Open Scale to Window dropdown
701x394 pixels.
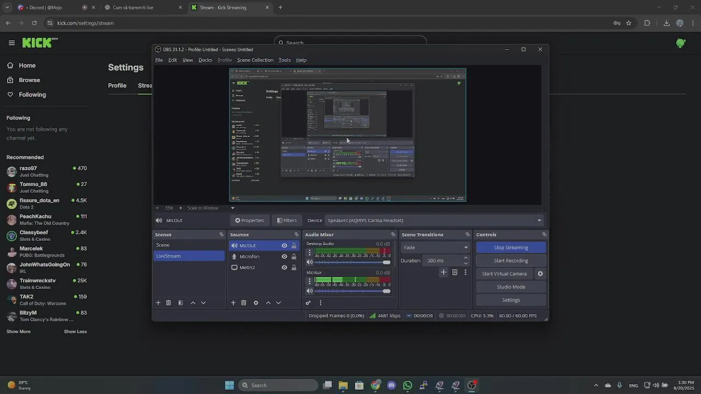[211, 208]
